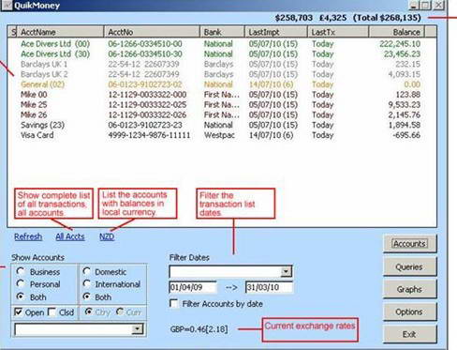
Task: Uncheck the Open accounts checkbox
Action: tap(19, 312)
